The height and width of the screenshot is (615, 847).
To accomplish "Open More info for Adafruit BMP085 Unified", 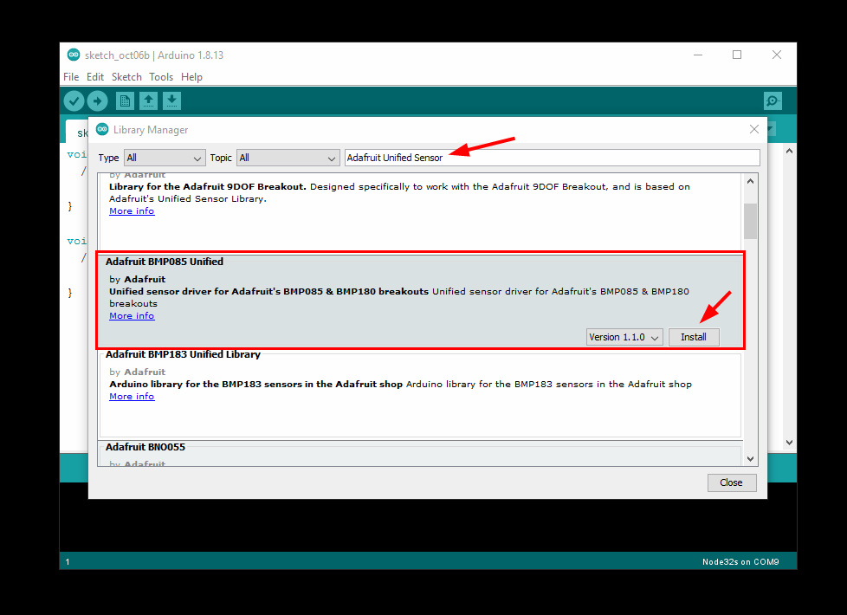I will pos(132,315).
